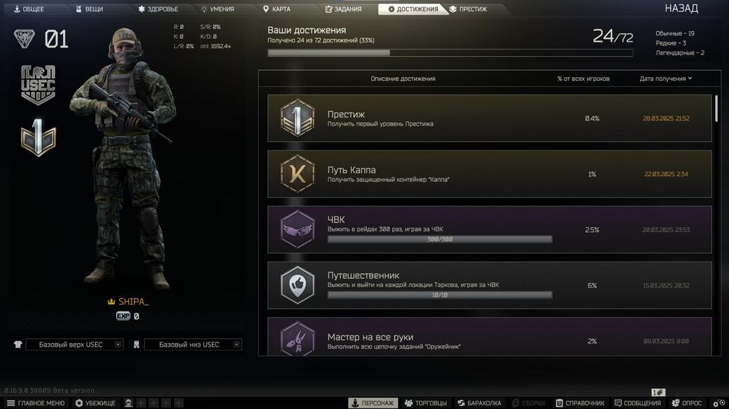Click the prestige level badge under USEC
Image resolution: width=729 pixels, height=409 pixels.
(38, 138)
